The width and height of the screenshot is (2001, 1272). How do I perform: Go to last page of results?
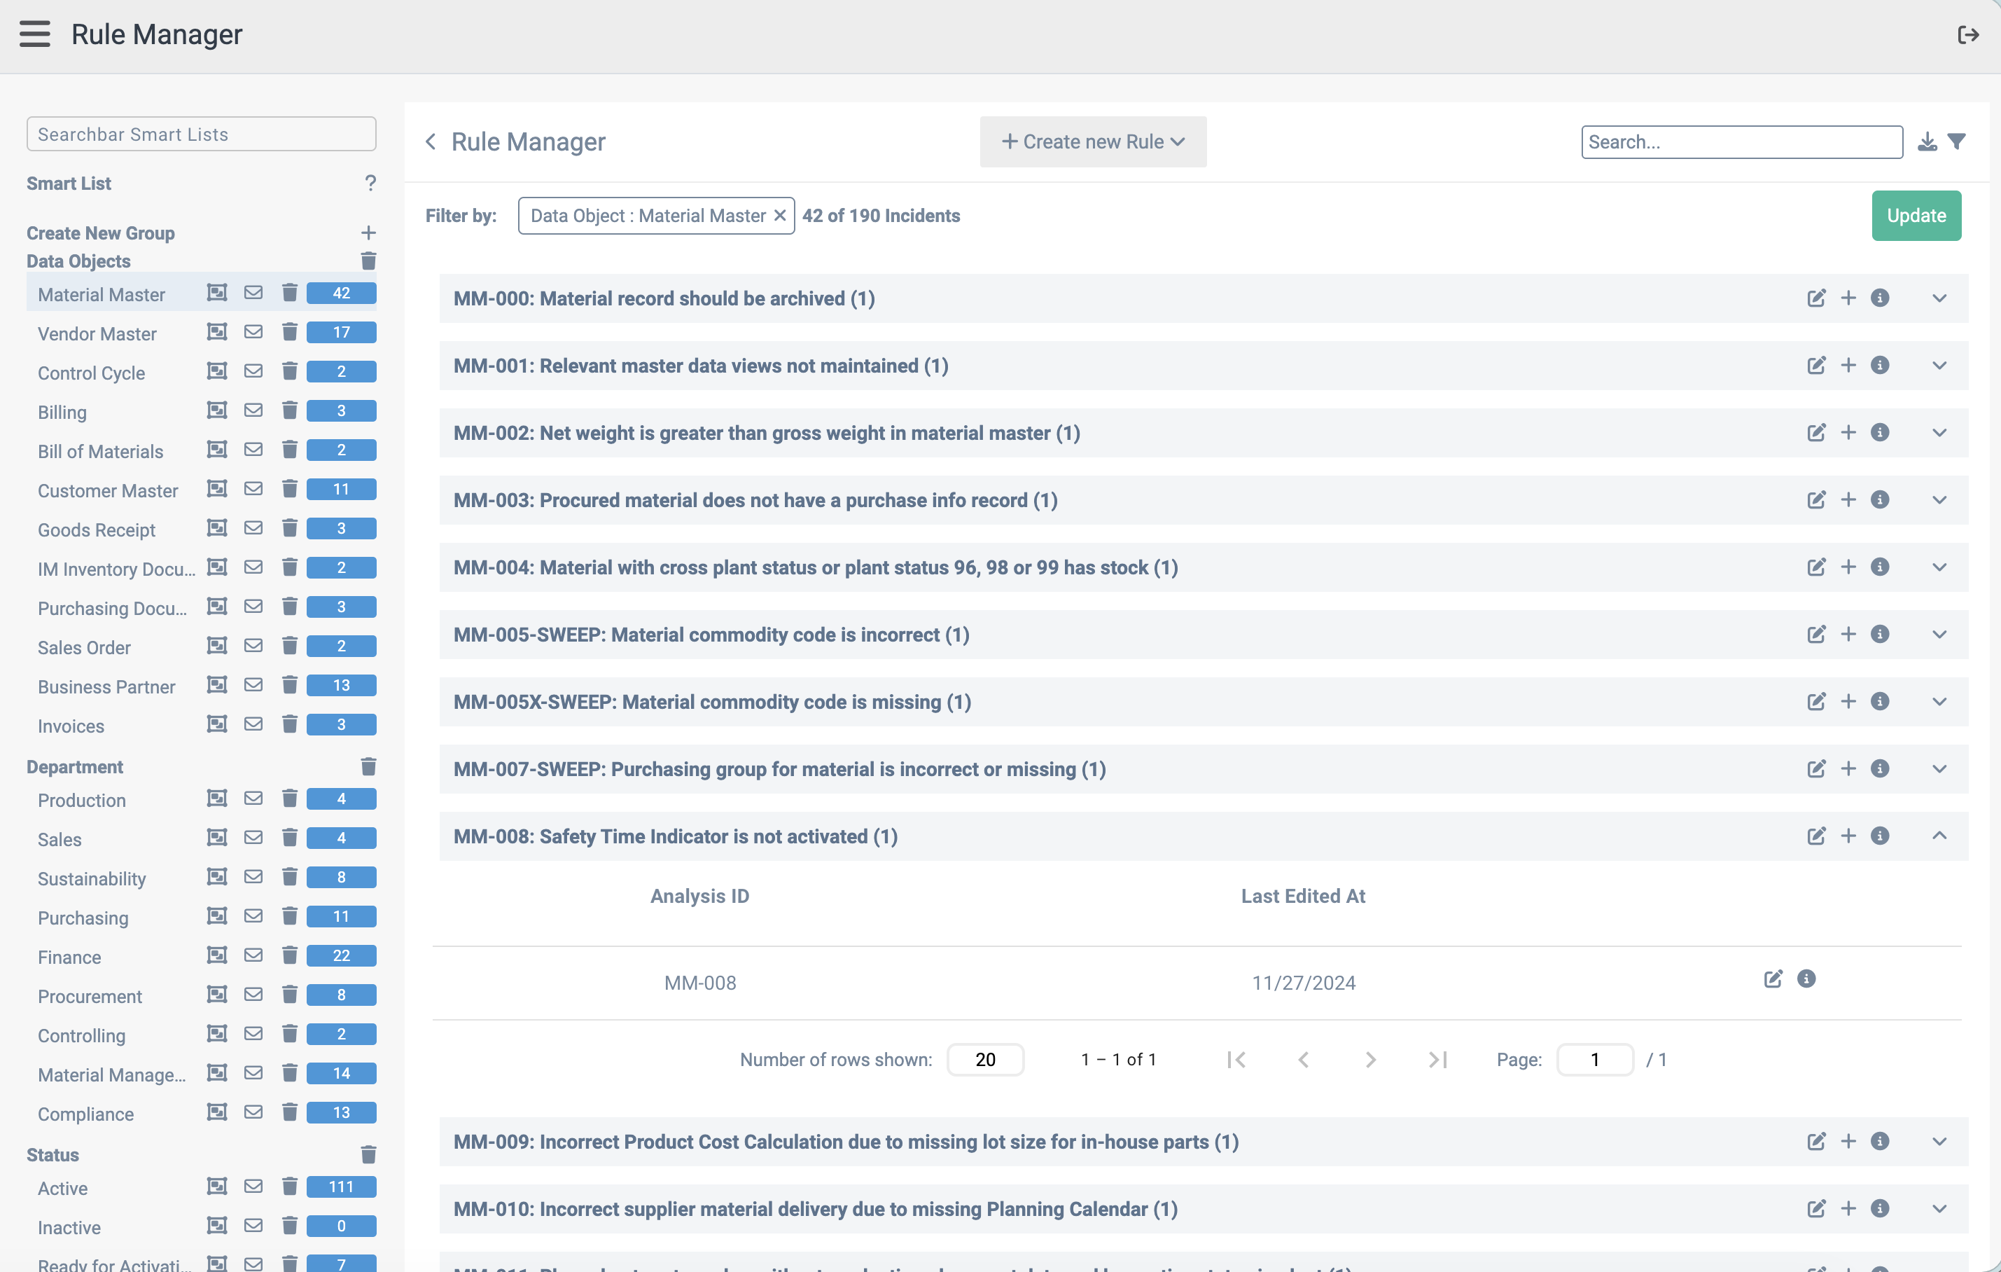(1437, 1059)
